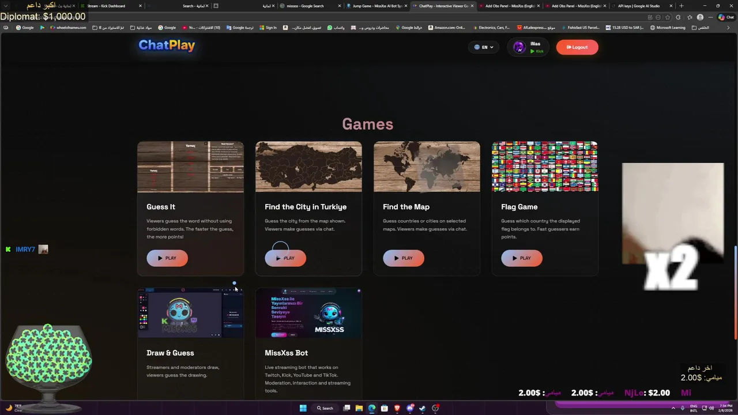Show hidden system tray icons

tap(673, 408)
